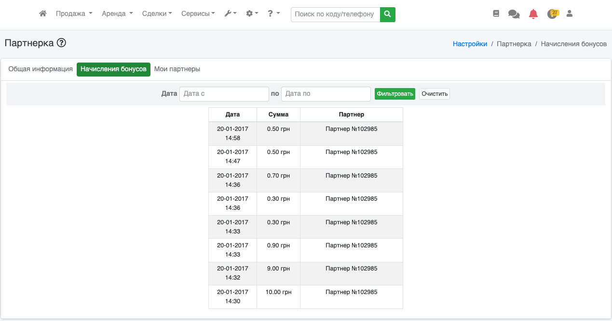Open the gear settings dropdown
This screenshot has width=612, height=321.
point(252,14)
